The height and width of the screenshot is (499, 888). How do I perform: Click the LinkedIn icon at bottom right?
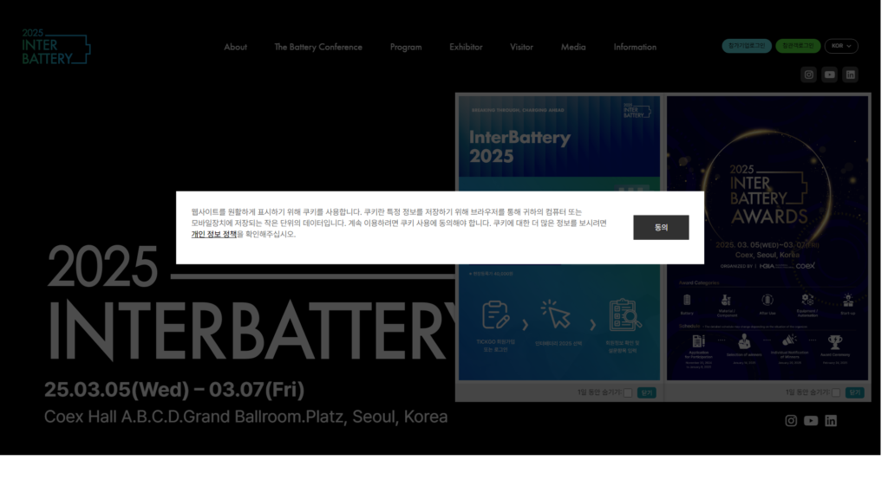(831, 420)
